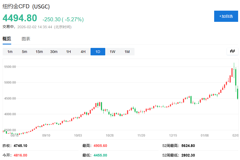Click the +加自选 button
The width and height of the screenshot is (240, 160).
(226, 16)
